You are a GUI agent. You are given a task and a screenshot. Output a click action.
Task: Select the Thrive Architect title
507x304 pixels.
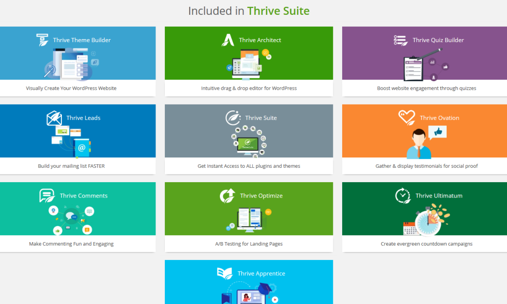click(260, 40)
